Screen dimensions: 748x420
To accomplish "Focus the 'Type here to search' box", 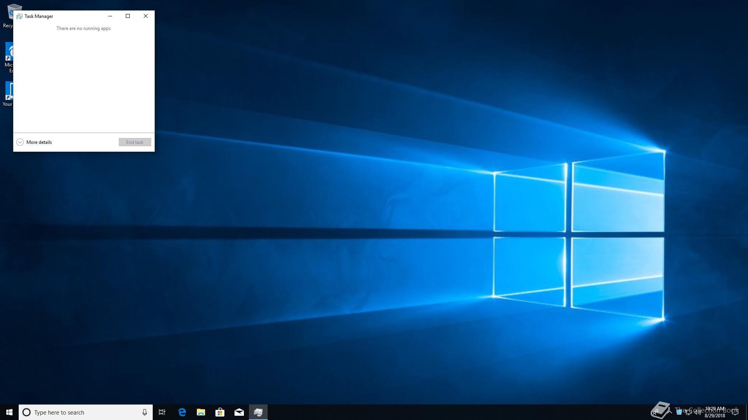I will pyautogui.click(x=86, y=412).
